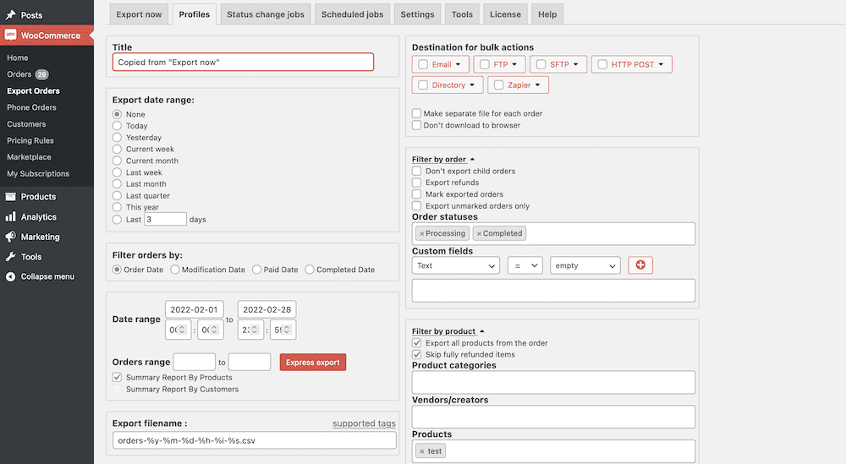Image resolution: width=846 pixels, height=464 pixels.
Task: Click the Tools wrench icon
Action: 10,257
